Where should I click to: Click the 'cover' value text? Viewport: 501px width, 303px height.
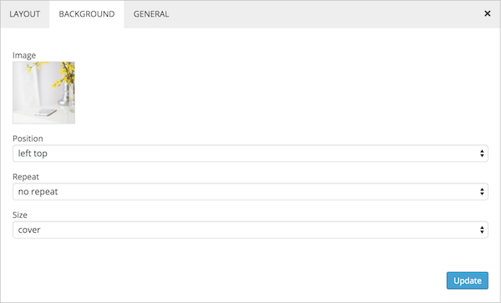click(29, 230)
